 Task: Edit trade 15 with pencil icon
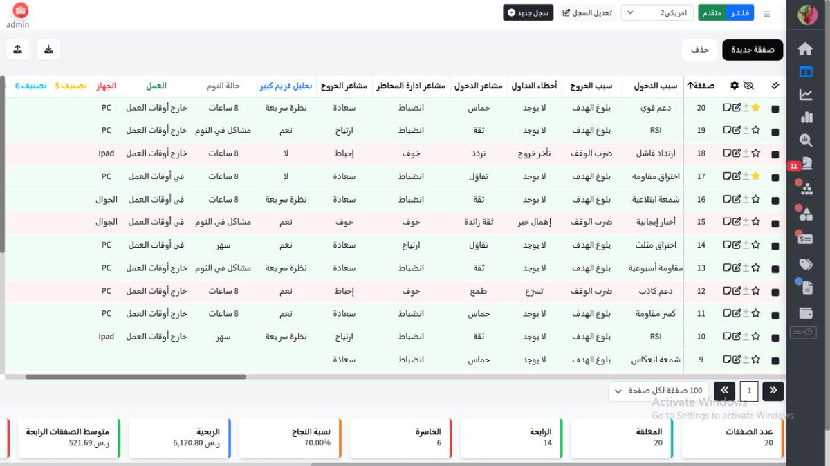(x=737, y=222)
